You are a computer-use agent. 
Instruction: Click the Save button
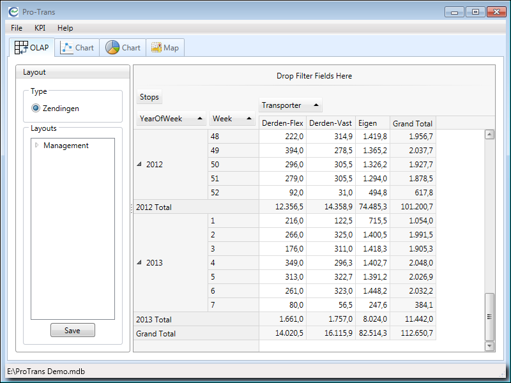click(72, 330)
